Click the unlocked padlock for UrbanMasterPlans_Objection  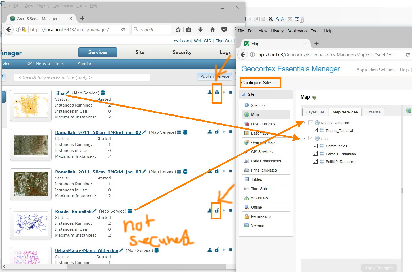(217, 250)
